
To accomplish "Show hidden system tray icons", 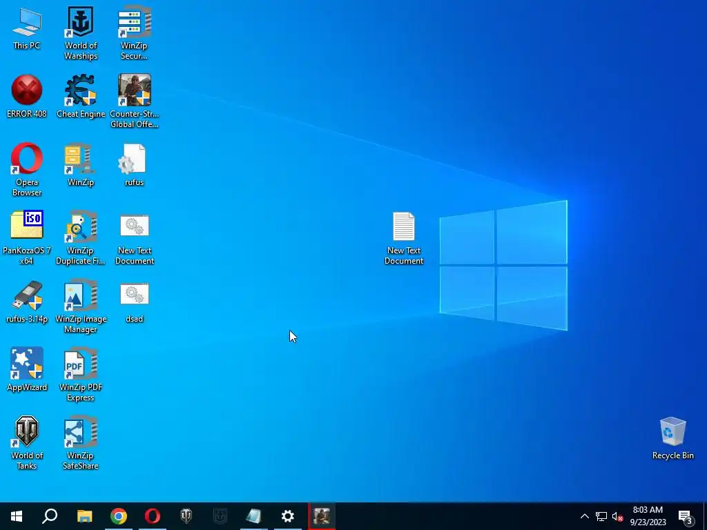I will point(584,516).
